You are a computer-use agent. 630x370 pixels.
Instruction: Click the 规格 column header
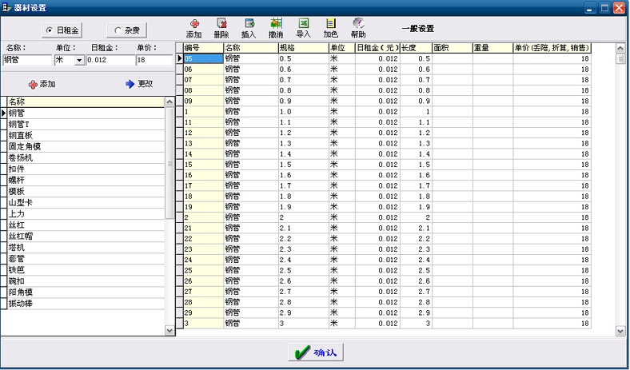pyautogui.click(x=302, y=48)
